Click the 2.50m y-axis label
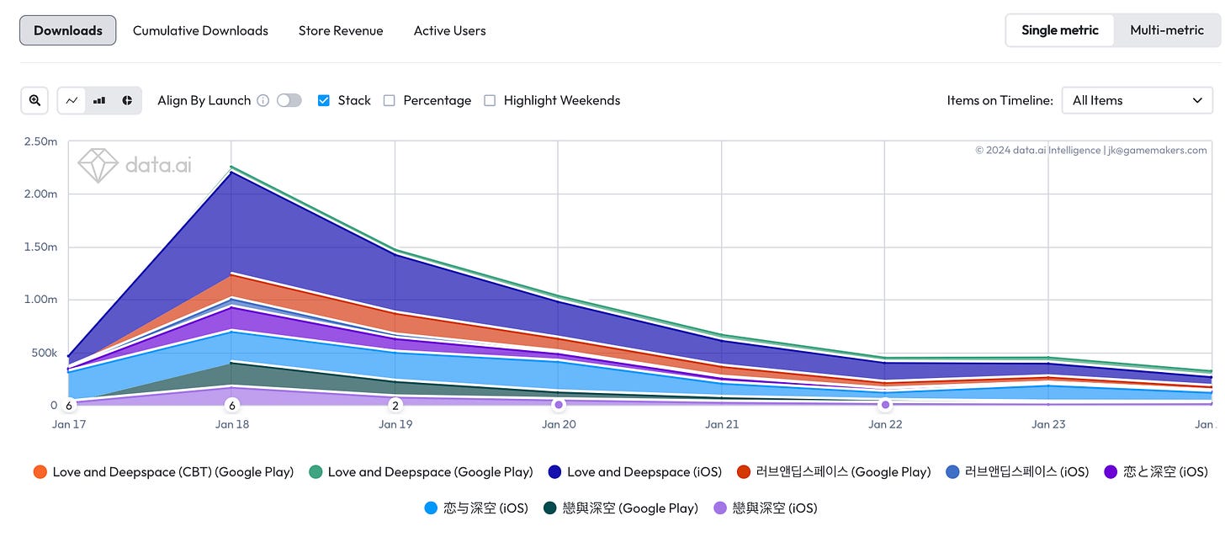Screen dimensions: 1225x537 click(40, 141)
